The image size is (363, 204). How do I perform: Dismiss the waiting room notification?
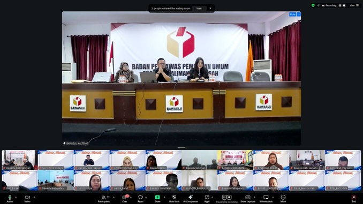(x=210, y=9)
